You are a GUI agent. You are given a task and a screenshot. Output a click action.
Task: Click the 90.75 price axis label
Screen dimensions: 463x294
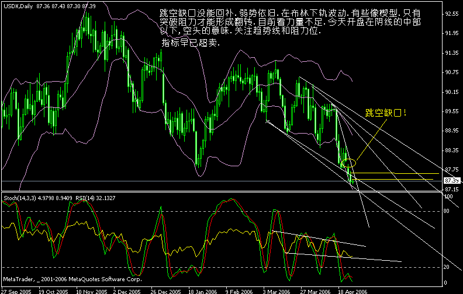click(452, 72)
